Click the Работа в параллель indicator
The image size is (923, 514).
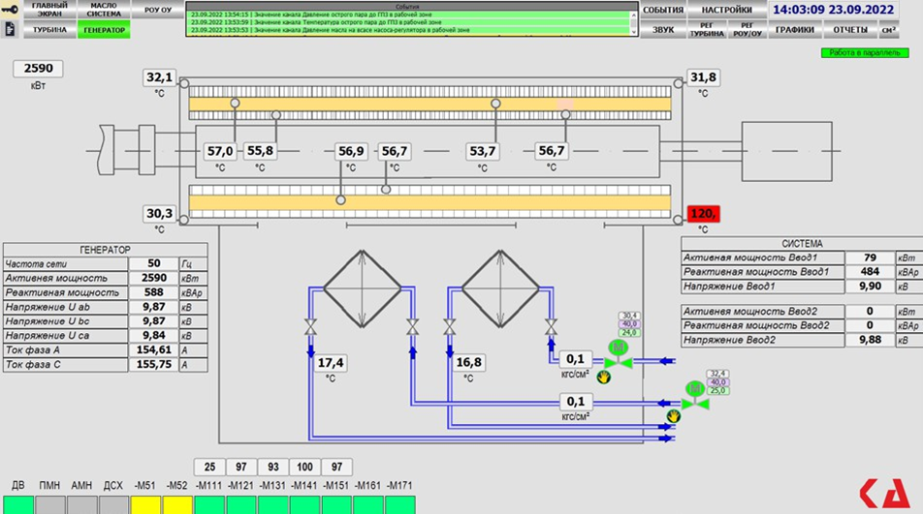(x=865, y=53)
